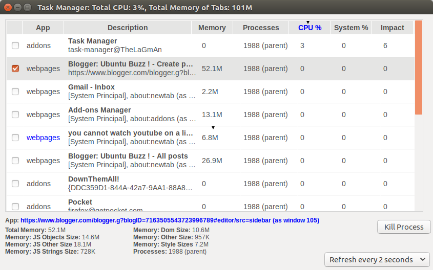
Task: Check the Task Manager addon row checkbox
Action: (x=15, y=46)
